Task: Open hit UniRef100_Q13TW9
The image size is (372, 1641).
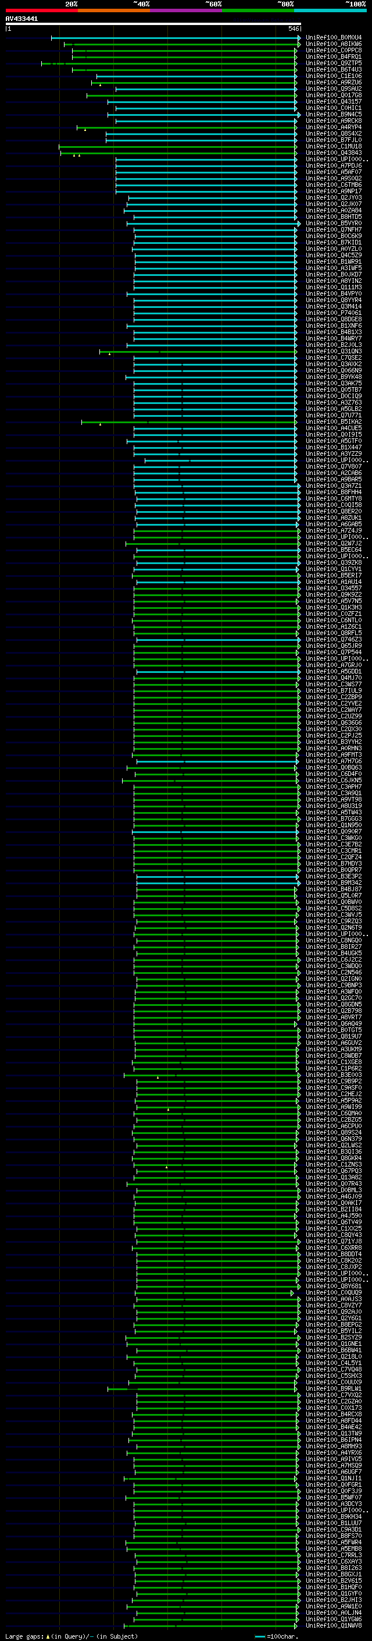Action: click(x=334, y=1433)
